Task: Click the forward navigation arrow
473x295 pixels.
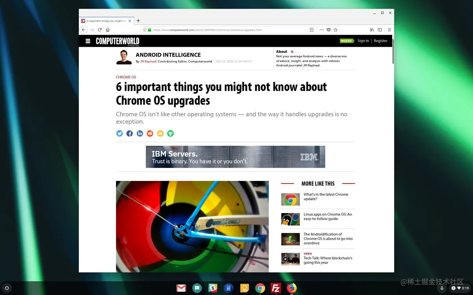Action: tap(92, 30)
